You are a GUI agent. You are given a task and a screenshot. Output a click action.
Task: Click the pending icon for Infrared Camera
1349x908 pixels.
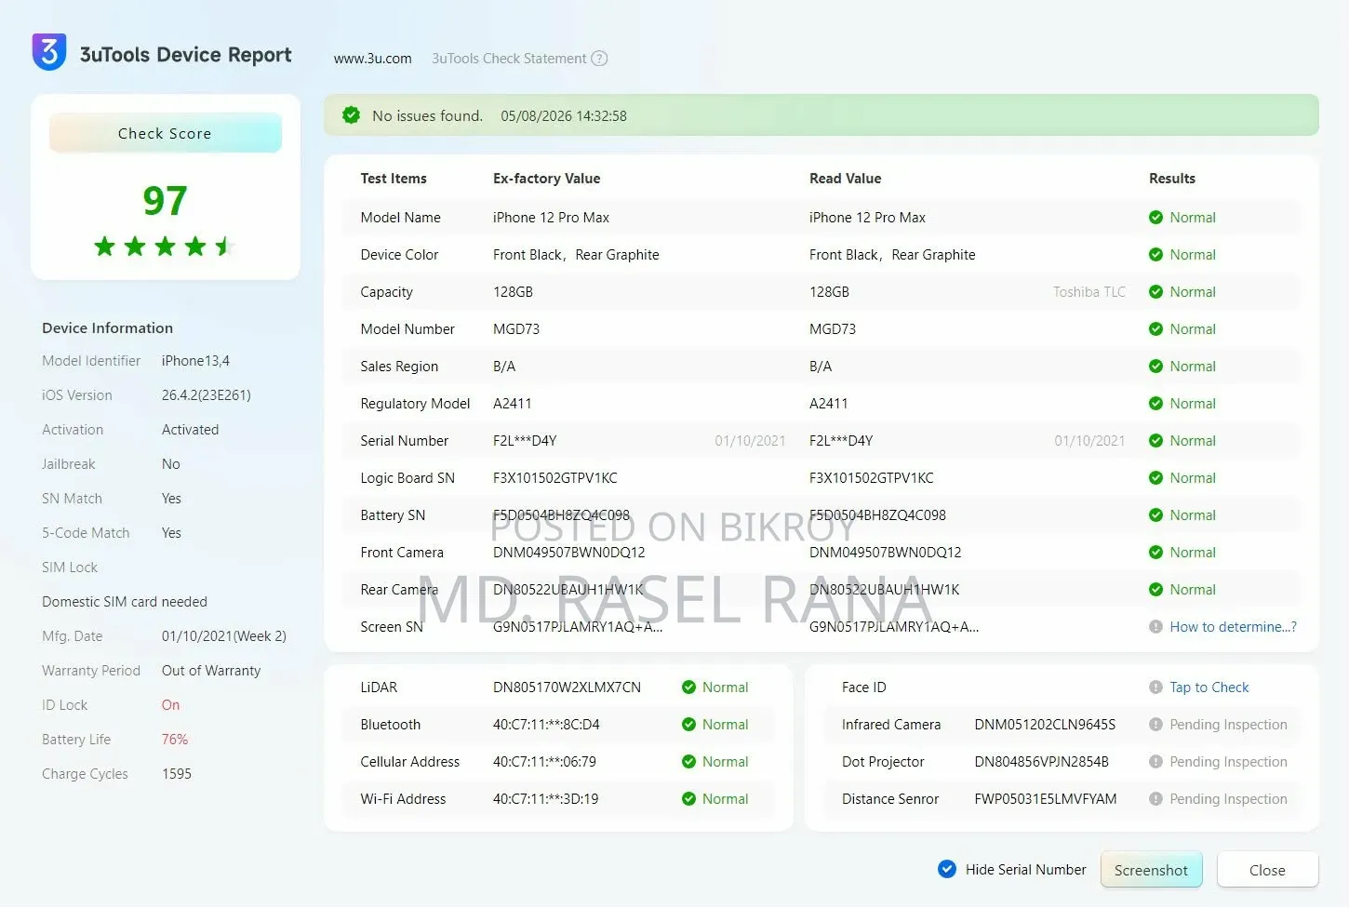[x=1155, y=725]
